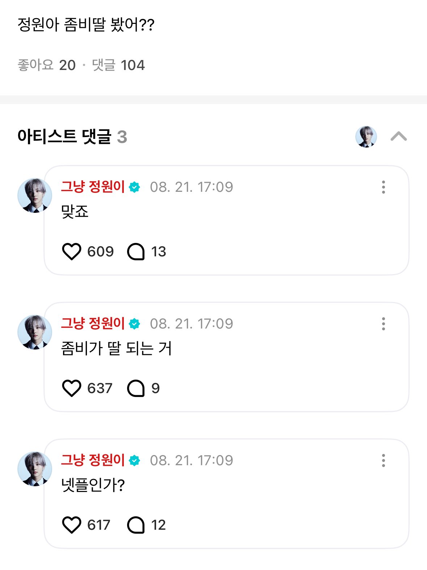The height and width of the screenshot is (570, 427).
Task: Open replies on the '맞죠' comment
Action: (136, 252)
